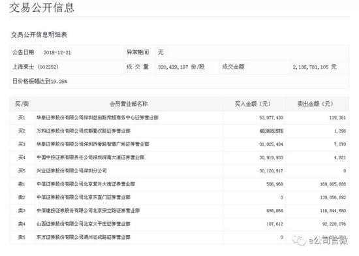
Task: Select the turnover value ending in 元
Action: (315, 67)
